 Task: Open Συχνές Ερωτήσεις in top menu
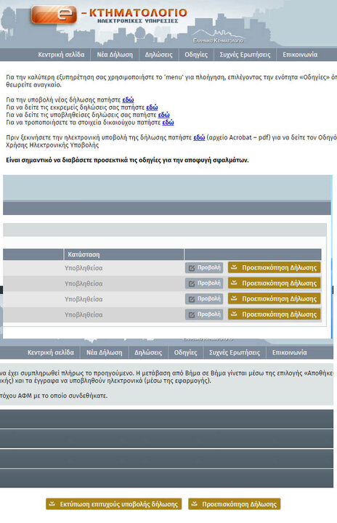click(x=245, y=54)
